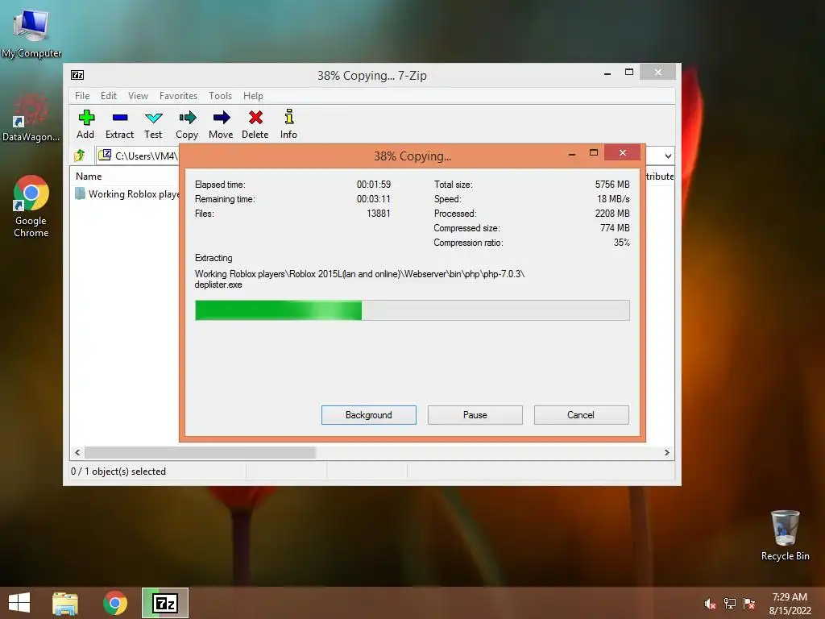The width and height of the screenshot is (825, 619).
Task: Open the Recycle Bin on the desktop
Action: click(785, 535)
